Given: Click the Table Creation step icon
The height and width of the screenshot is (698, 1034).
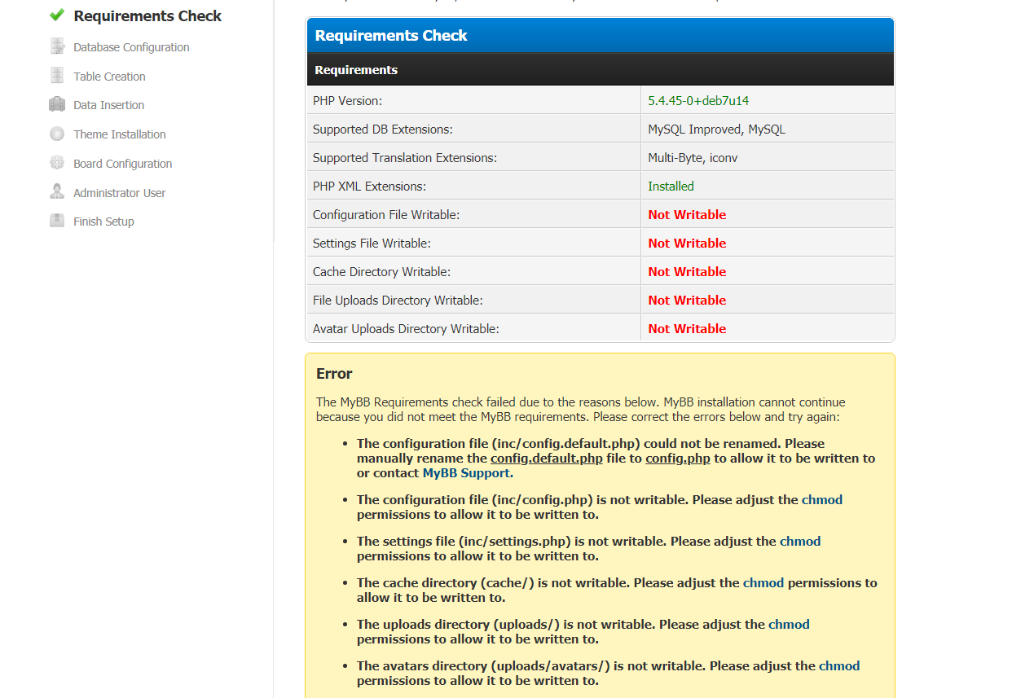Looking at the screenshot, I should pyautogui.click(x=57, y=76).
